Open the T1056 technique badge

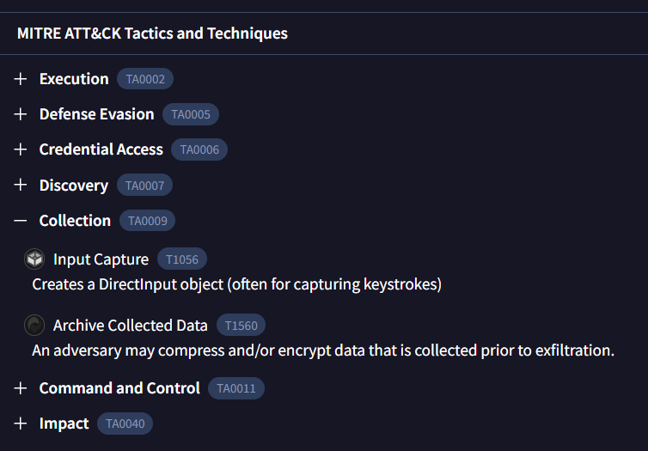coord(181,259)
